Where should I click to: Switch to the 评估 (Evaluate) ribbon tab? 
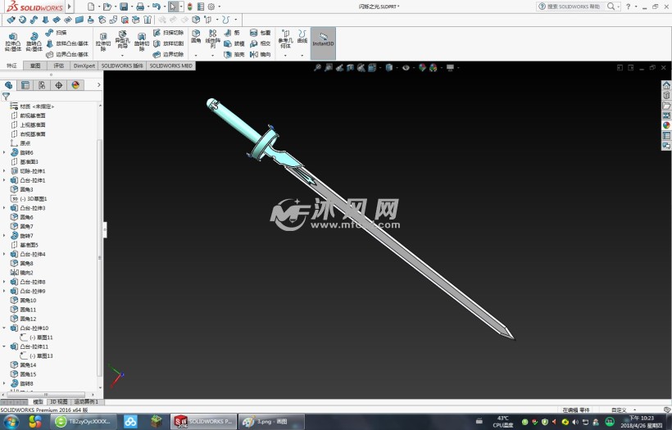[x=59, y=66]
